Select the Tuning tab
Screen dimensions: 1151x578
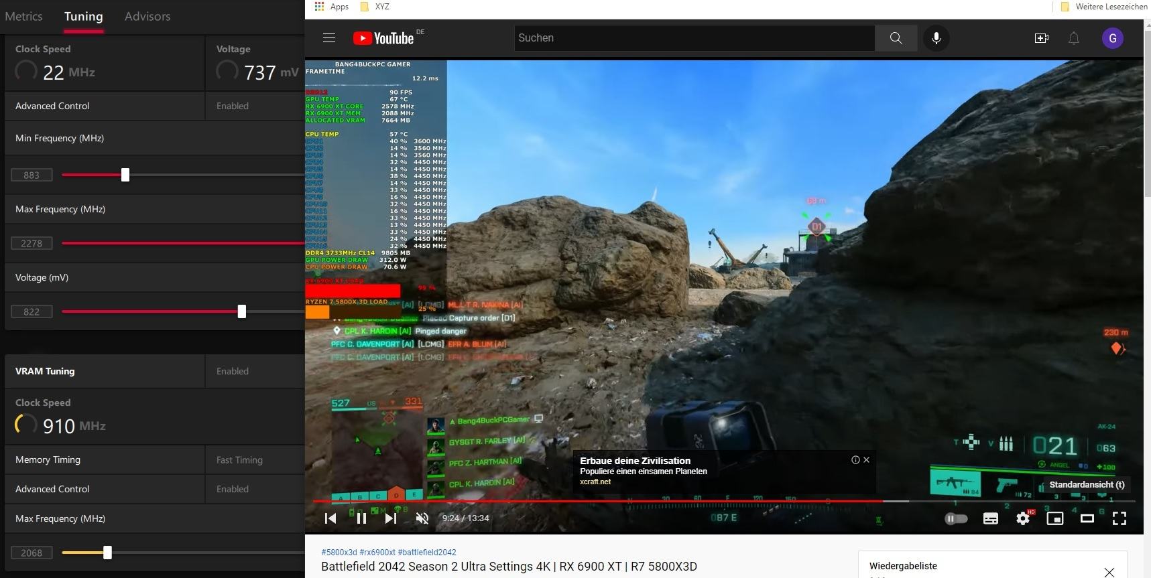[x=84, y=16]
